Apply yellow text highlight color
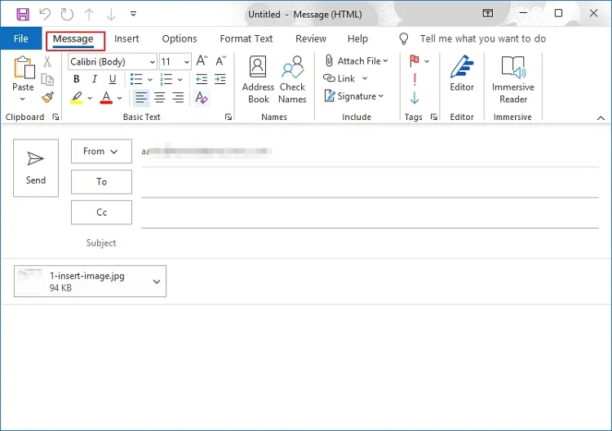The height and width of the screenshot is (431, 612). click(x=77, y=97)
